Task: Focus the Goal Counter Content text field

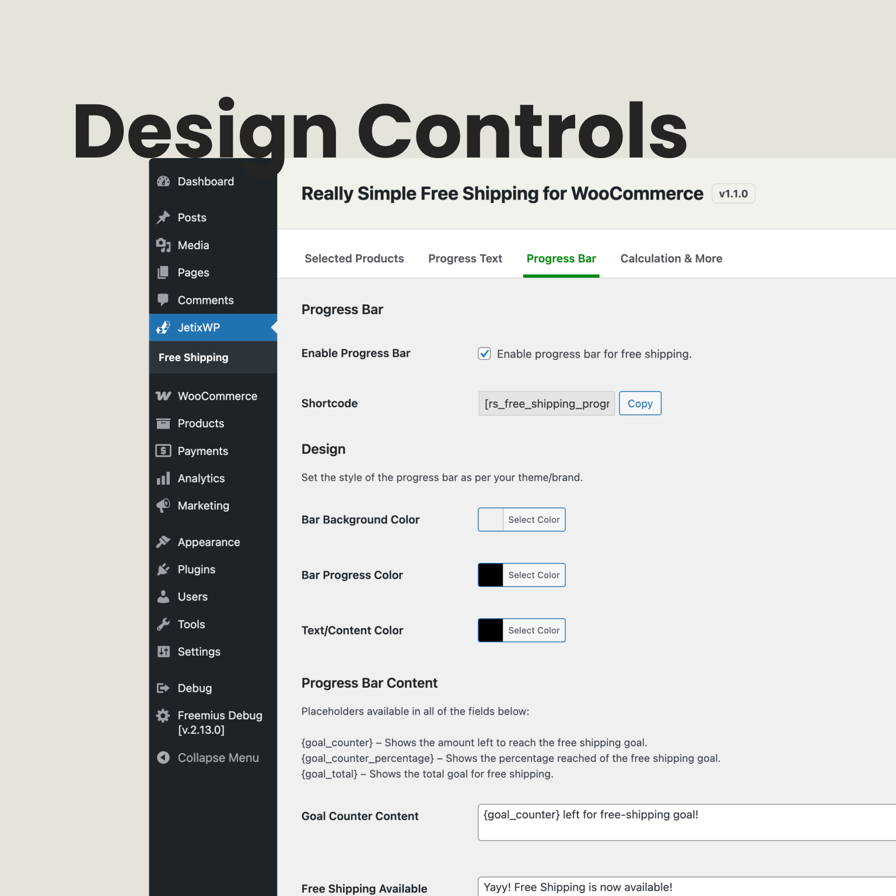Action: coord(682,822)
